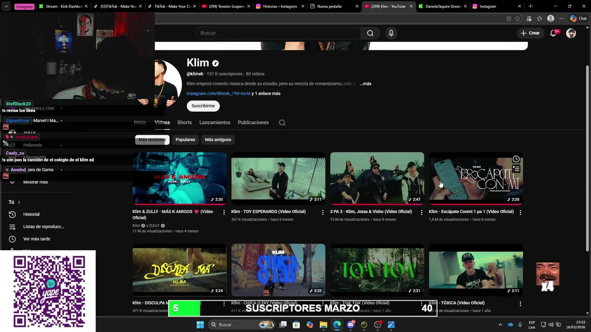Select the Más recientes filter chip
Screen dimensions: 591x332
tap(152, 140)
